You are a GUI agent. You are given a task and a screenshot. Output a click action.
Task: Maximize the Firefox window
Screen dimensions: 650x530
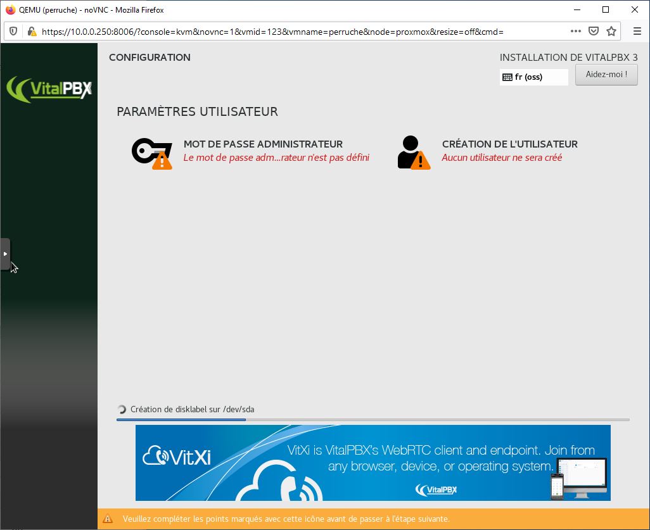coord(606,9)
